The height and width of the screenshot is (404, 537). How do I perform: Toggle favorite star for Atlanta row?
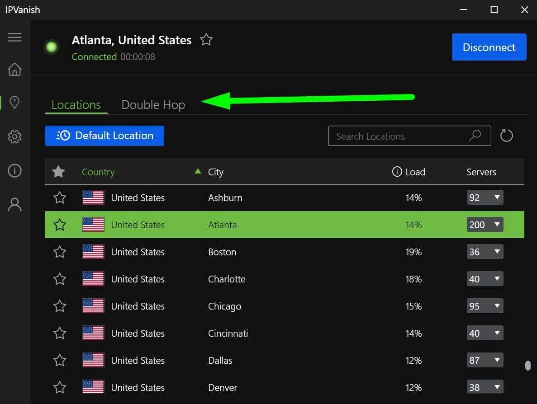click(x=60, y=225)
